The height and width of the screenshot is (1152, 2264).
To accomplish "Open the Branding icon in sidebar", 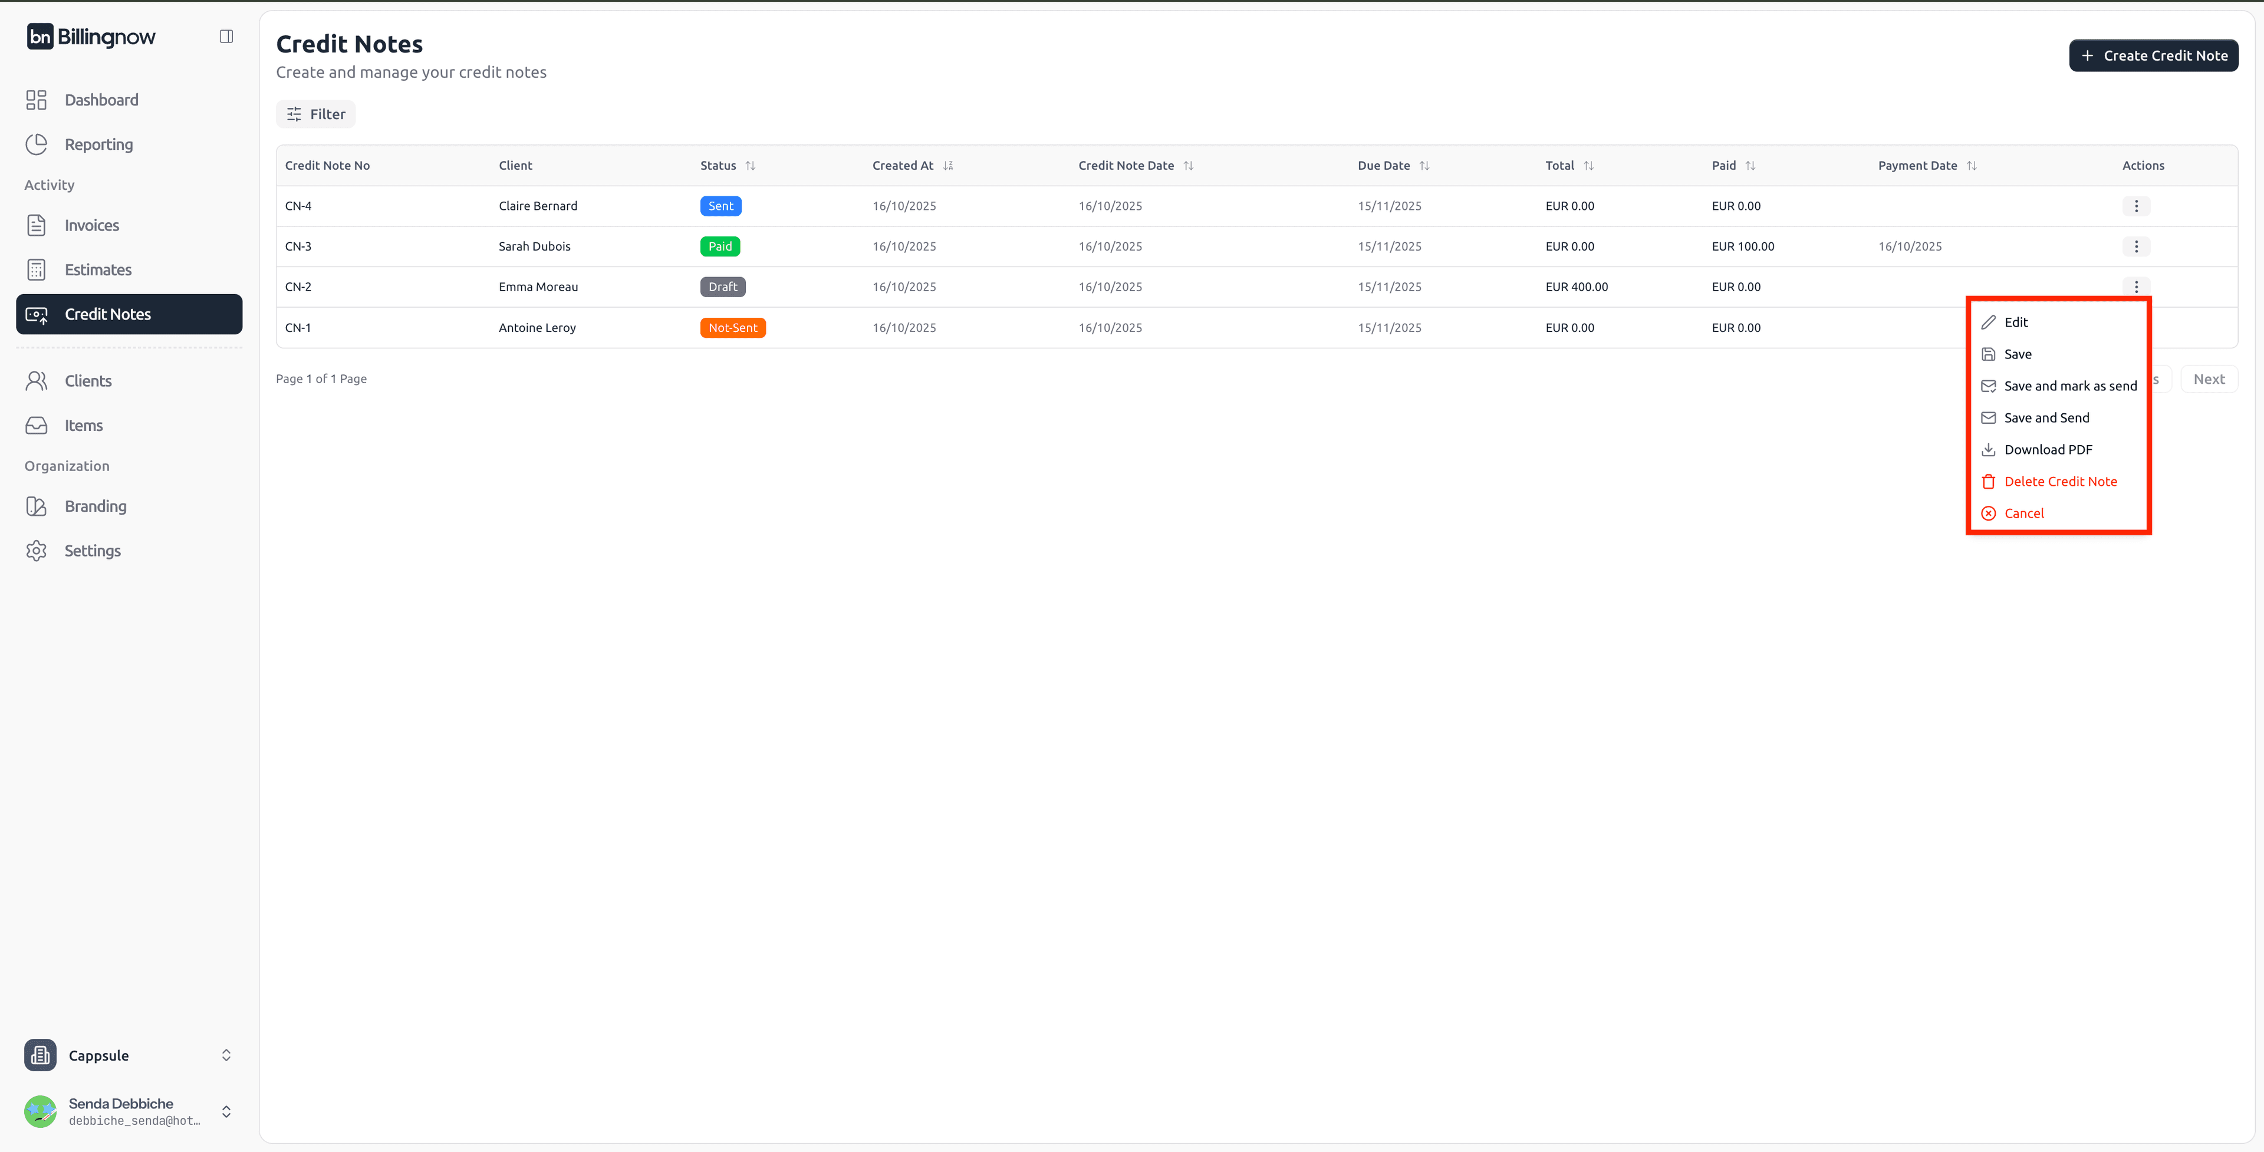I will pyautogui.click(x=36, y=506).
